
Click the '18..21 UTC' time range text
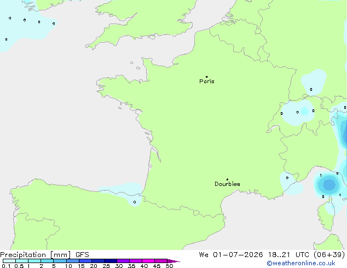point(289,255)
